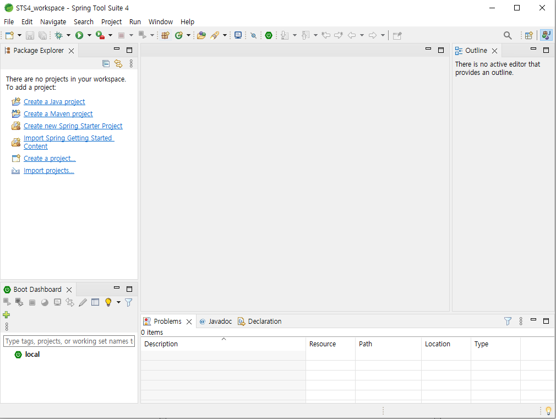Click the green plus icon in Boot Dashboard
This screenshot has height=419, width=556.
click(x=7, y=315)
